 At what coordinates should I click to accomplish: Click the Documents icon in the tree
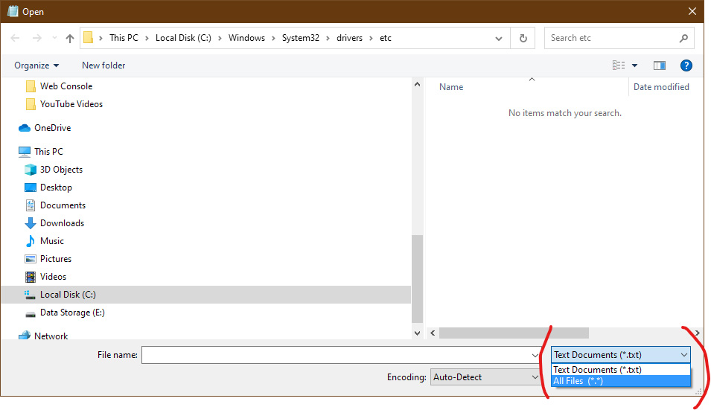pos(31,205)
